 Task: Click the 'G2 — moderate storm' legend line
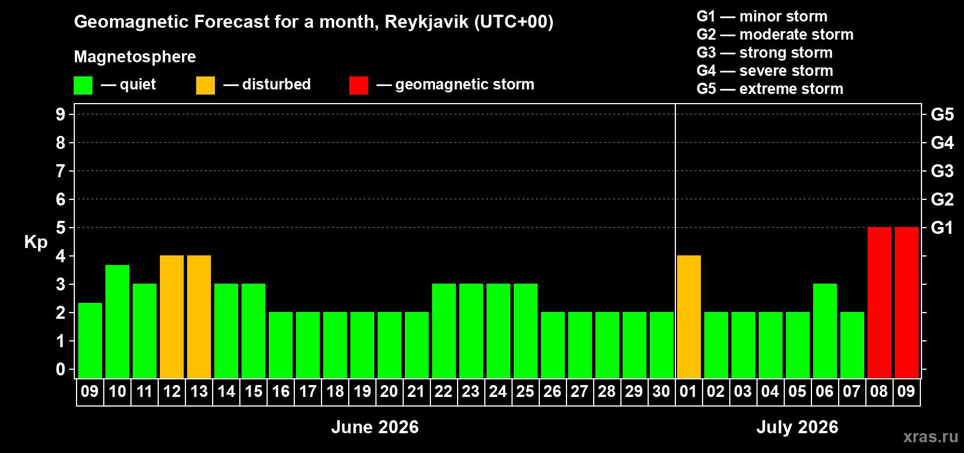click(x=775, y=35)
